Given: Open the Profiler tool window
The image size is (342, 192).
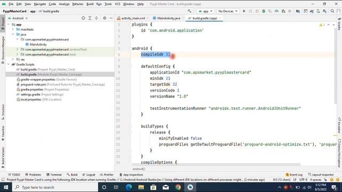Looking at the screenshot, I should coord(107,174).
